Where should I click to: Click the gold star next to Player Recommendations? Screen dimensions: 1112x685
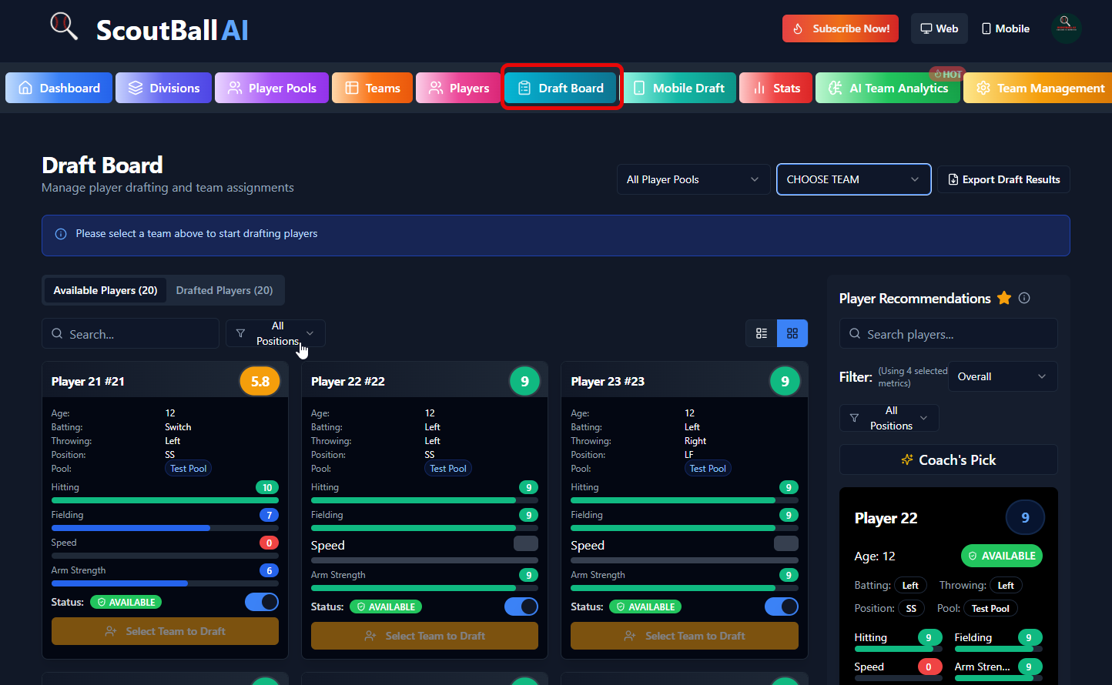click(1004, 298)
